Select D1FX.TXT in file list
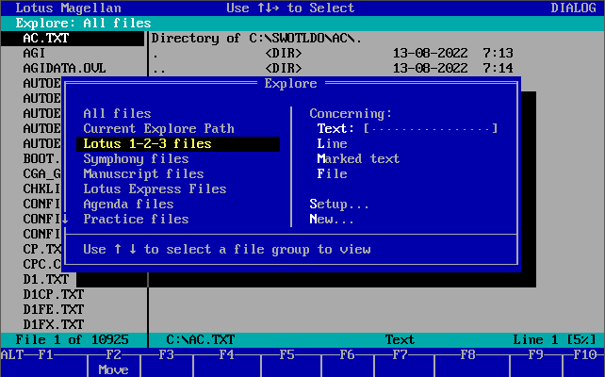605x377 pixels. (x=49, y=325)
